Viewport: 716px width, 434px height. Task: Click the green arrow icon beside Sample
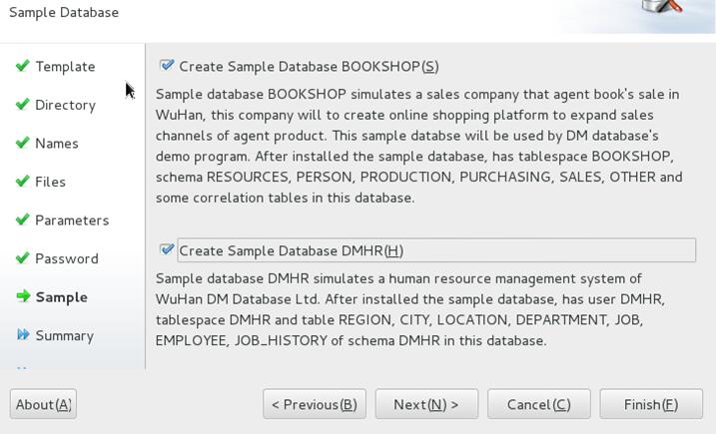pos(23,296)
